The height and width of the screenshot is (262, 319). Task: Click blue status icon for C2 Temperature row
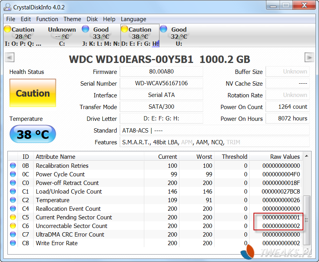(13, 200)
